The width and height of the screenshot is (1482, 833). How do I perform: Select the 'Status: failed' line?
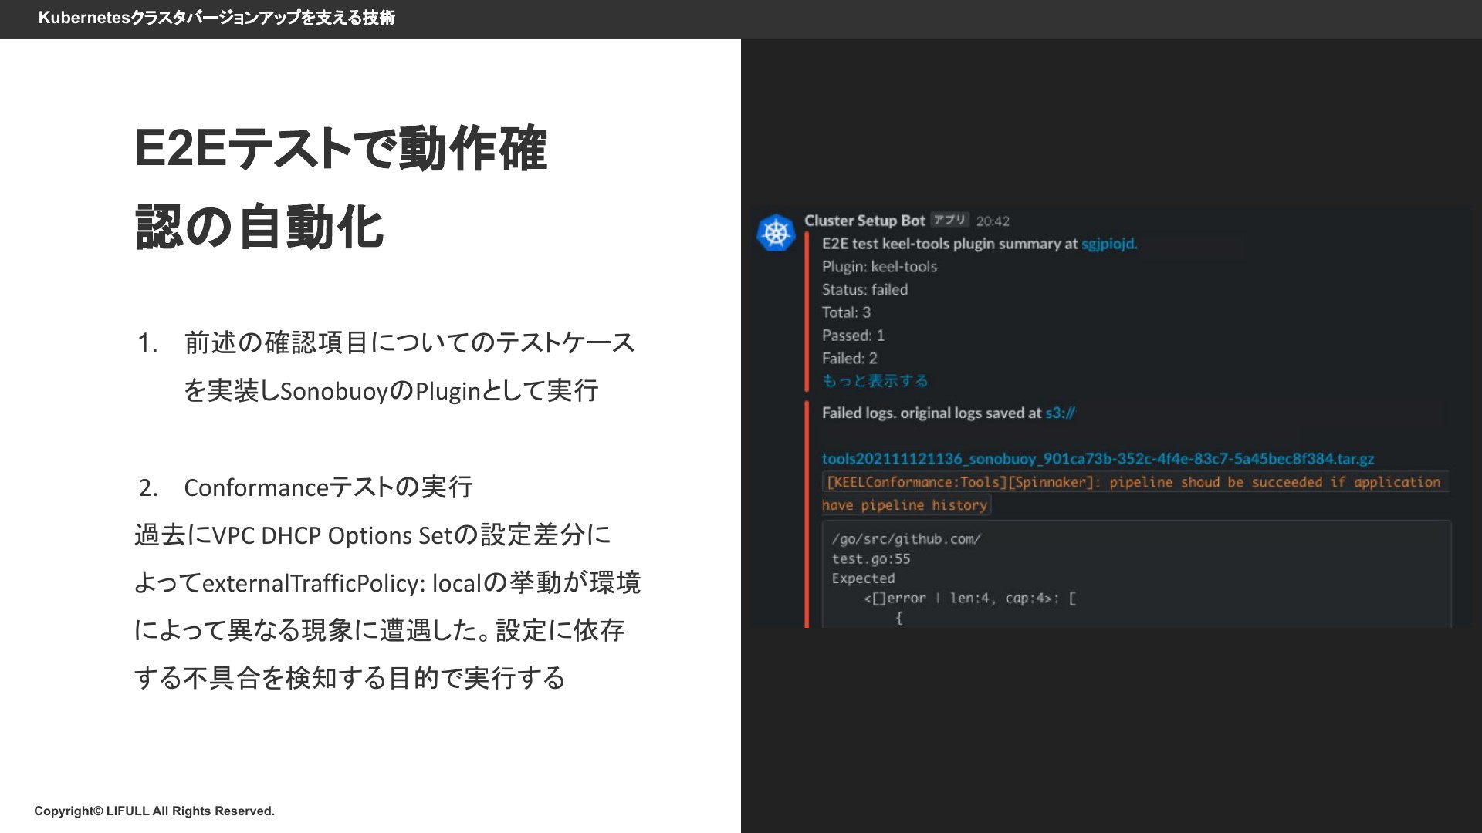(x=864, y=290)
